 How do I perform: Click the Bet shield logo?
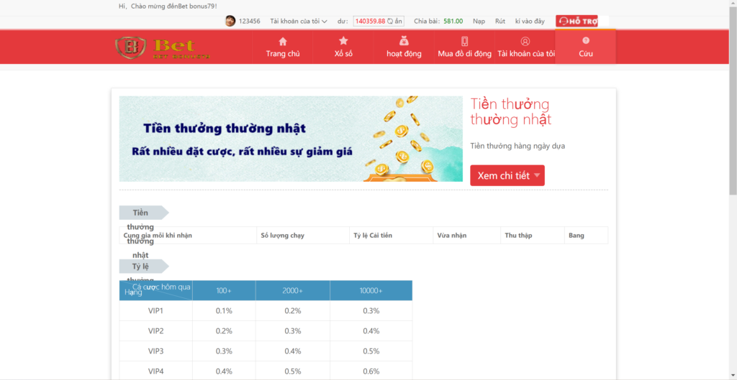click(130, 47)
